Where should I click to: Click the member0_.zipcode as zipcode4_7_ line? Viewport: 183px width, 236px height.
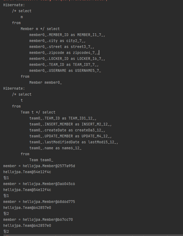point(64,53)
